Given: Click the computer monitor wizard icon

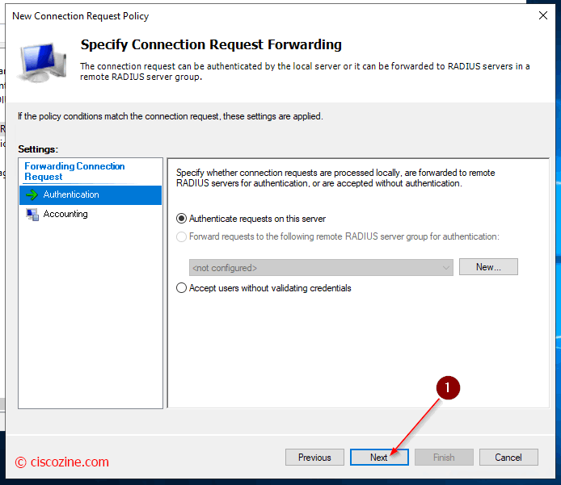Looking at the screenshot, I should [x=42, y=63].
